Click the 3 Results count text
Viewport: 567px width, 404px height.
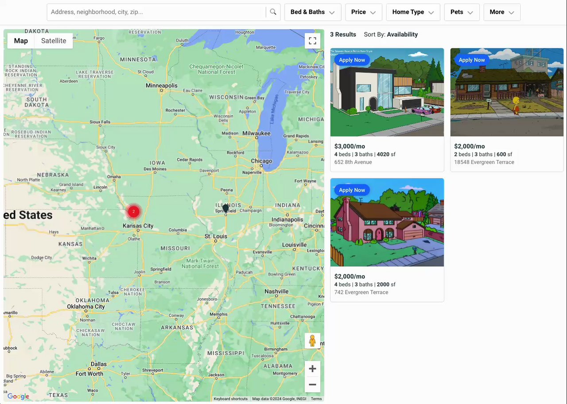(x=343, y=34)
